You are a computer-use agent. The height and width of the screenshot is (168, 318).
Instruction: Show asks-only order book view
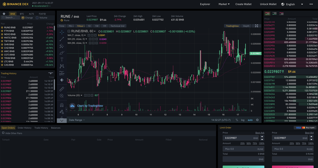(x=281, y=14)
